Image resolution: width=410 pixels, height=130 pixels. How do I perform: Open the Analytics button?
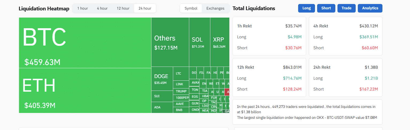[x=370, y=8]
